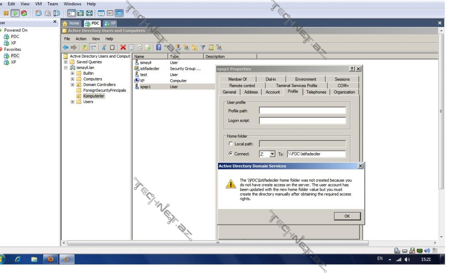The image size is (456, 273).
Task: Click the Profile path text field
Action: [x=302, y=111]
